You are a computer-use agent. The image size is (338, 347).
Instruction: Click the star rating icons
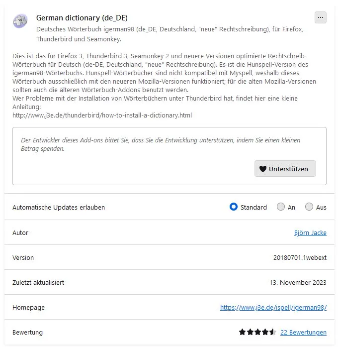point(257,332)
